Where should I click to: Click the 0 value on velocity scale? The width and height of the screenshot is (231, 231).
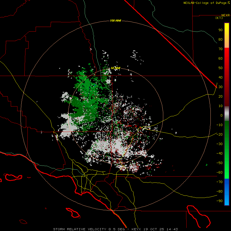click(x=222, y=115)
